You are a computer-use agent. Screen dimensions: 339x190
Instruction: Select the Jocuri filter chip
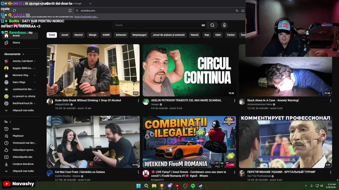click(65, 35)
